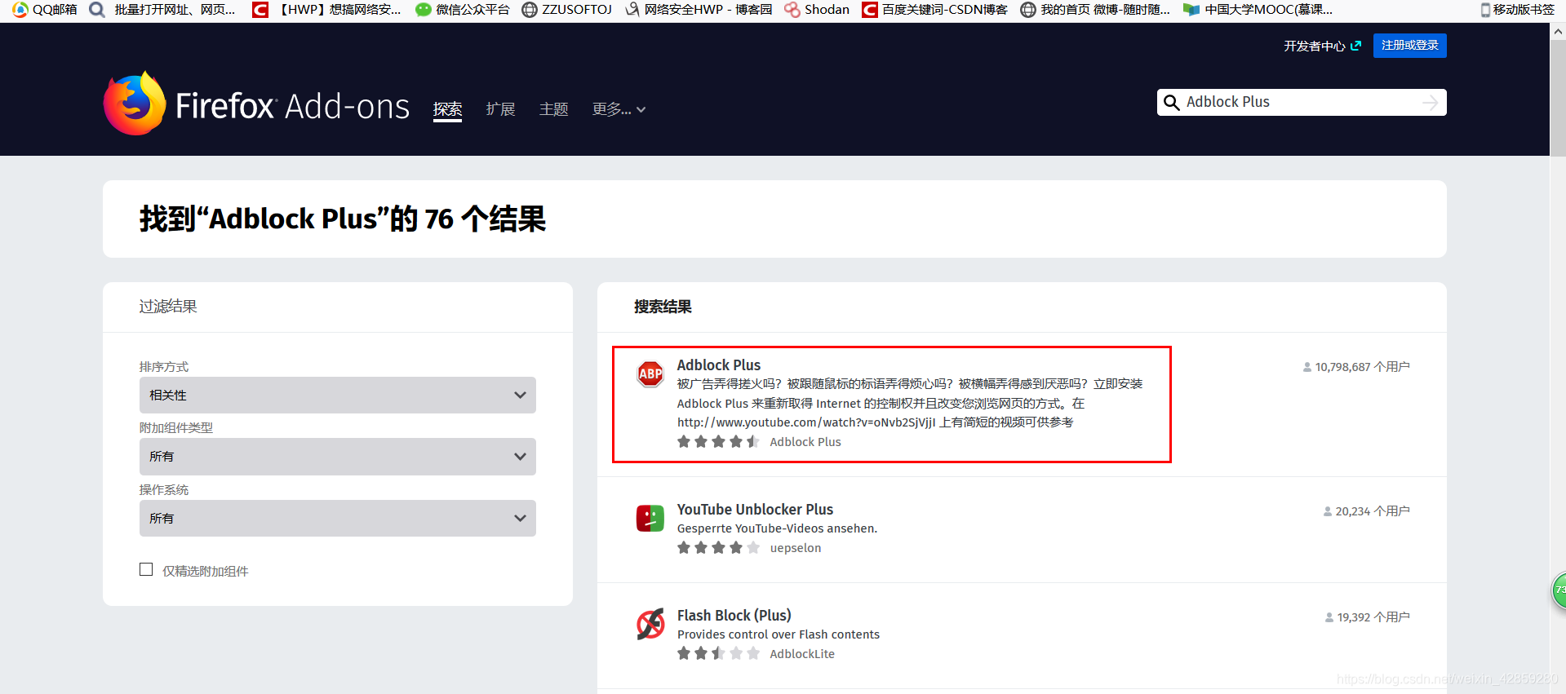Open the QQ邮箱 bookmark

pyautogui.click(x=45, y=10)
